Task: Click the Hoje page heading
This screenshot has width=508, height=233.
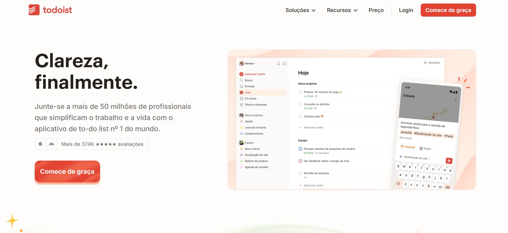Action: pyautogui.click(x=303, y=73)
